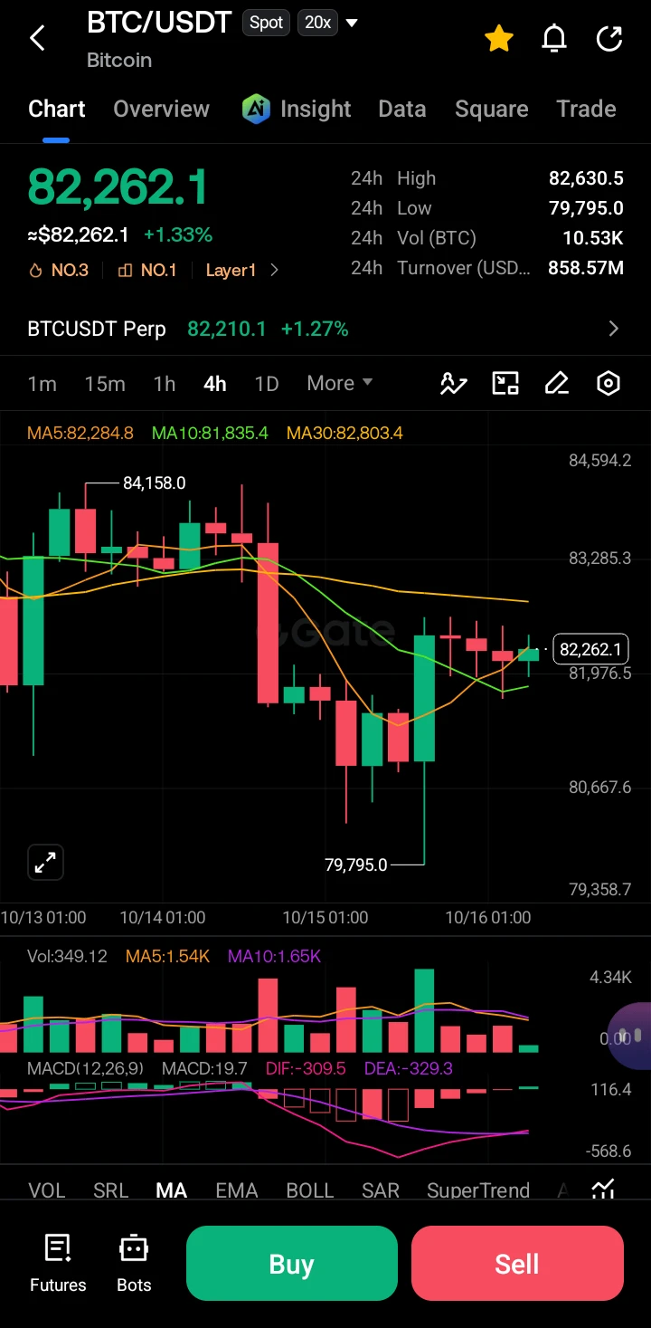Tap the MA30:82,803.4 indicator label
Image resolution: width=651 pixels, height=1328 pixels.
344,433
